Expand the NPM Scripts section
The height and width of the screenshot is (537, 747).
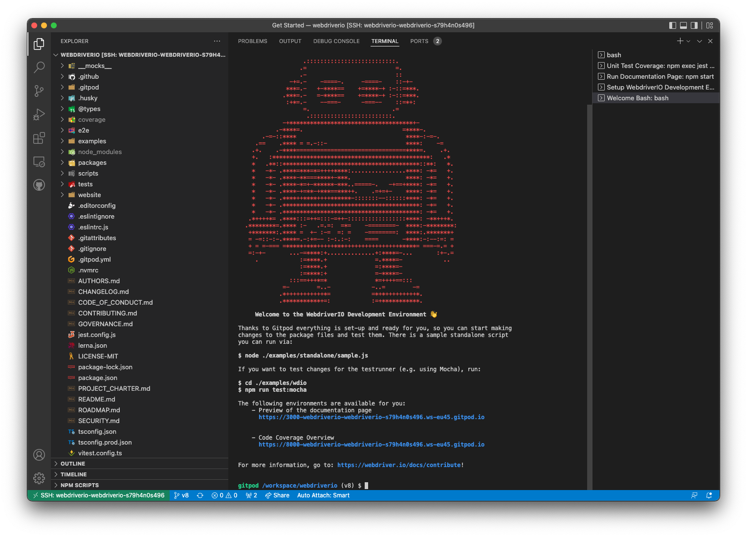coord(140,485)
